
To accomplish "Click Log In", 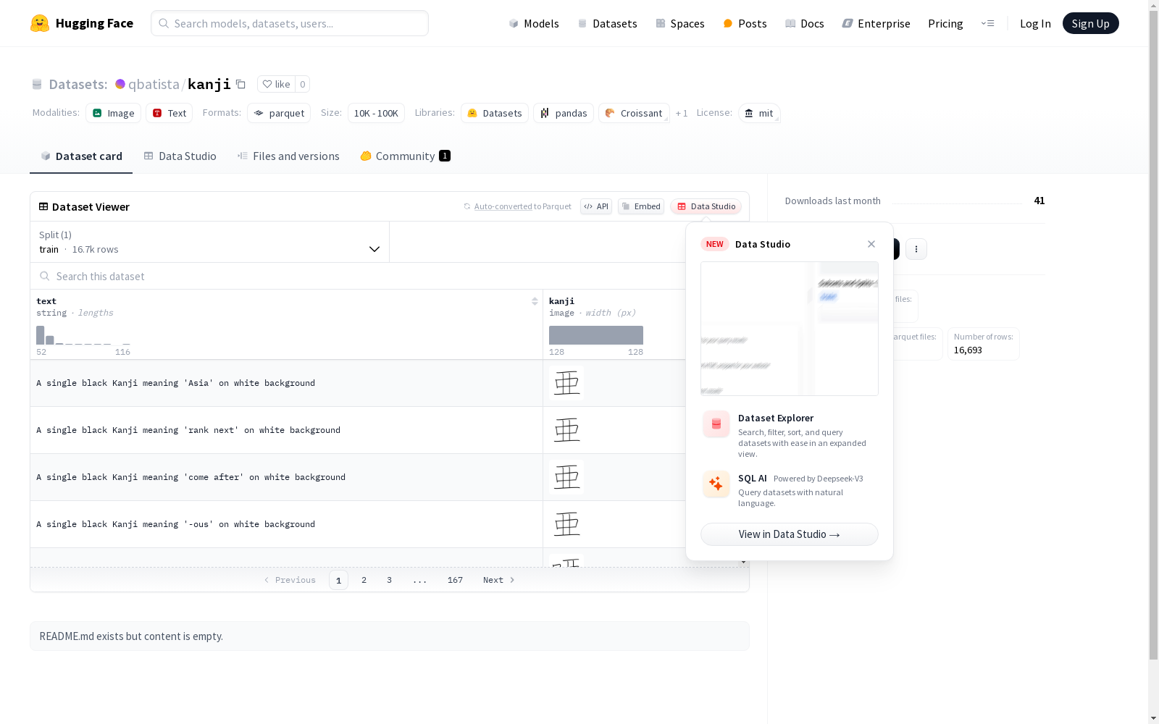I will pyautogui.click(x=1035, y=23).
